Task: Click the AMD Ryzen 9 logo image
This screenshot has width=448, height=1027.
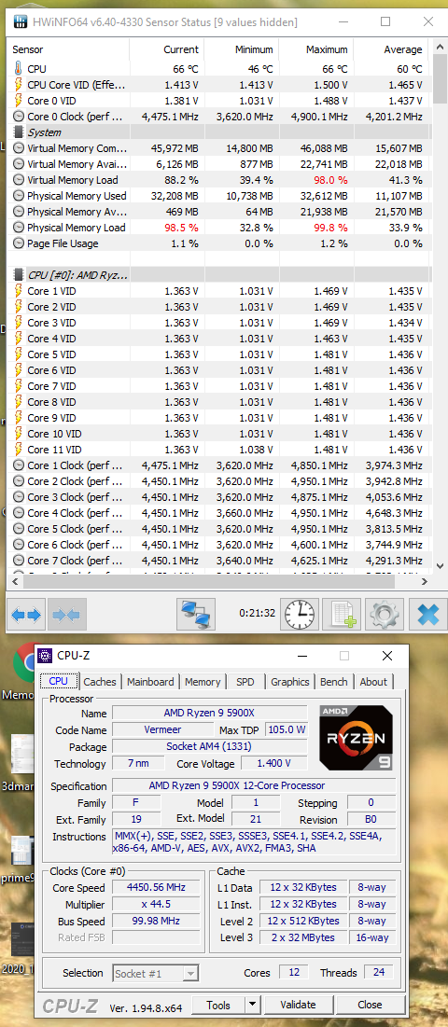Action: click(357, 738)
